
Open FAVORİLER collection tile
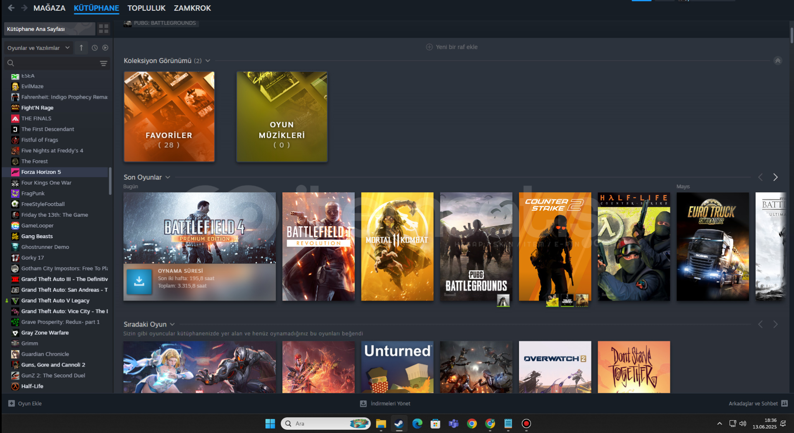[x=169, y=116]
